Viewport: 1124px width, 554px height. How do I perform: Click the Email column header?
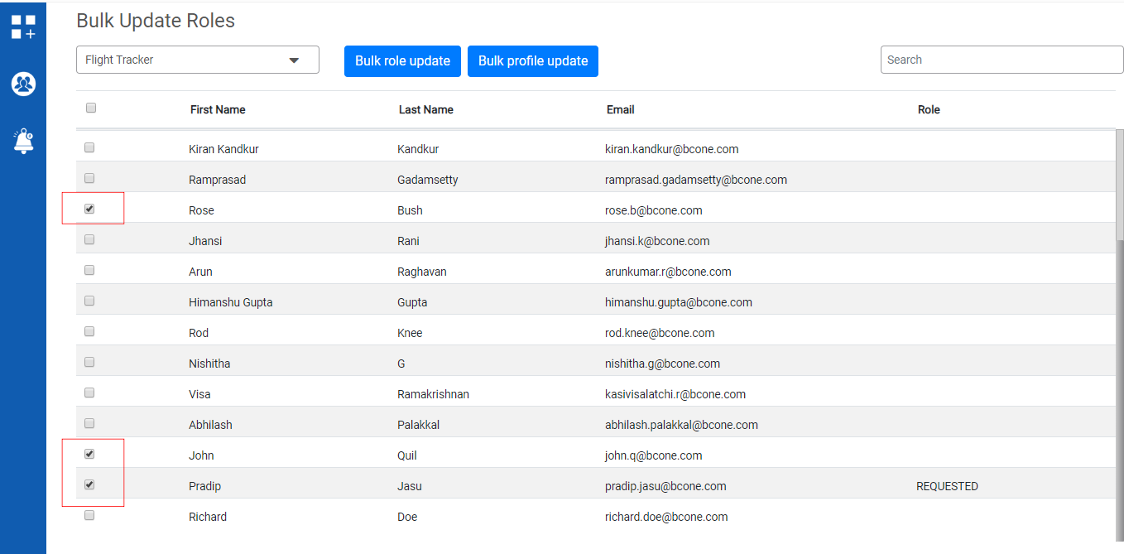621,109
